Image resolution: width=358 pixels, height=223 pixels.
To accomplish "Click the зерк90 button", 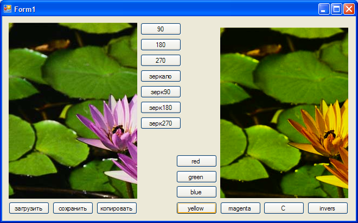I will [x=161, y=92].
